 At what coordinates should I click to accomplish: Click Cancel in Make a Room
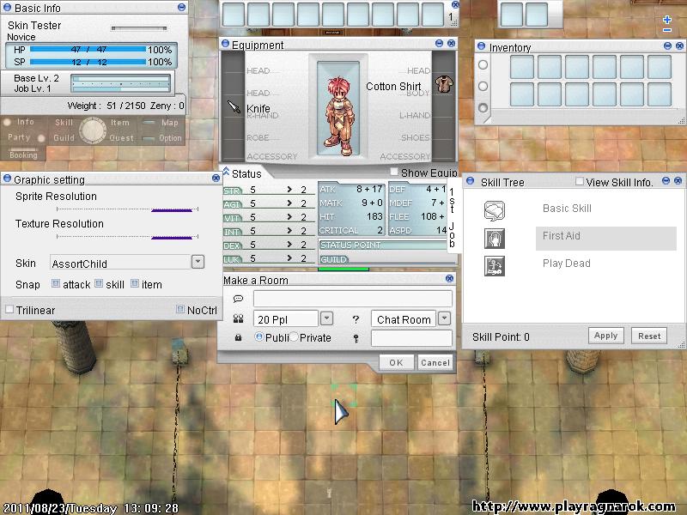click(435, 362)
